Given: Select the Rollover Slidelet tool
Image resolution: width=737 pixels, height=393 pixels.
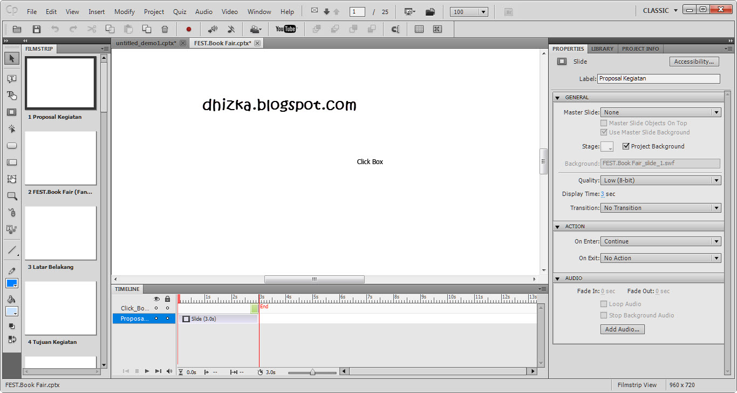Looking at the screenshot, I should pos(12,179).
